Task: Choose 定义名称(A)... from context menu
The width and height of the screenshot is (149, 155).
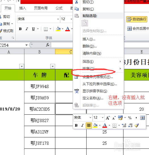Action: point(93,98)
